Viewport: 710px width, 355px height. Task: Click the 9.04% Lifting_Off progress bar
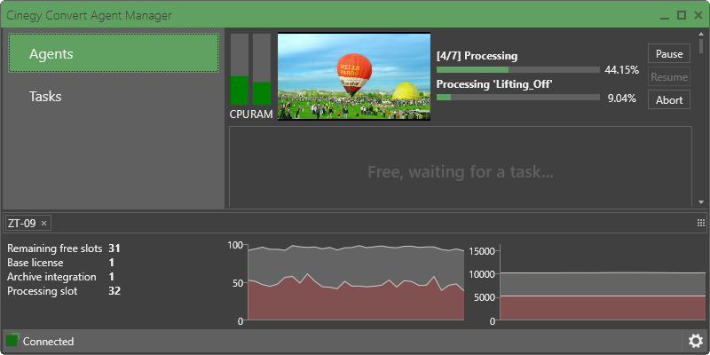click(x=518, y=98)
